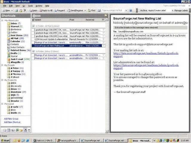191x143 pixels.
Task: Switch to task.txt taskbar window
Action: point(44,141)
